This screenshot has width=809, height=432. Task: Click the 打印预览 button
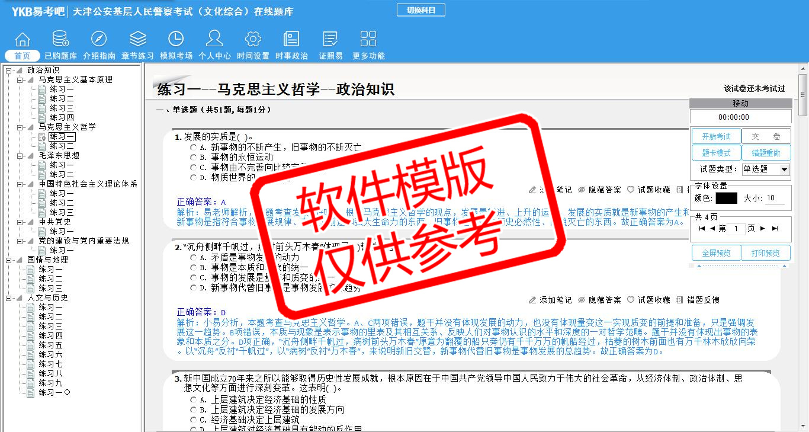coord(766,253)
